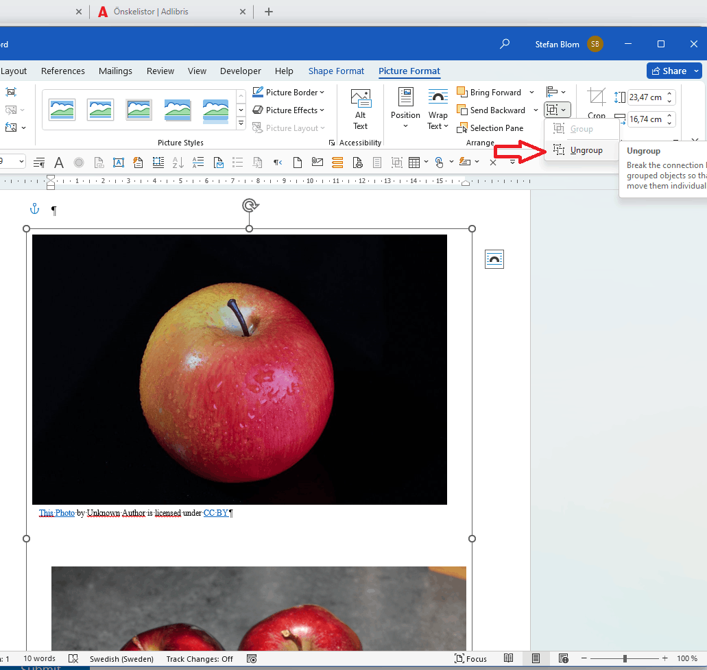Click the Sort A-Z icon
The height and width of the screenshot is (670, 707).
pyautogui.click(x=178, y=163)
